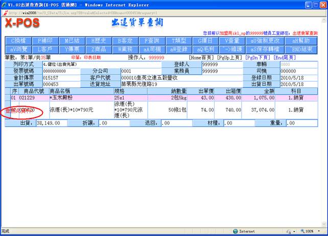Select the M已結 toolbar button

pos(72,40)
